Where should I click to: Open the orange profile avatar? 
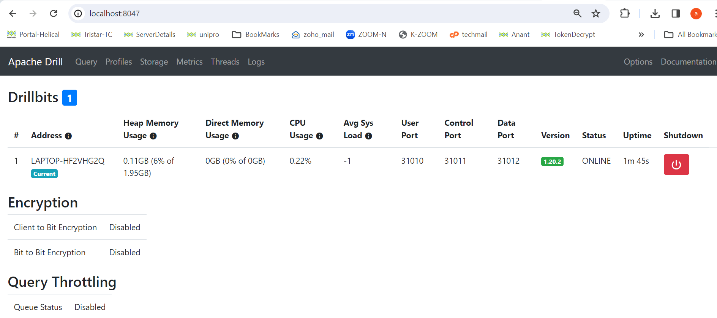click(696, 14)
